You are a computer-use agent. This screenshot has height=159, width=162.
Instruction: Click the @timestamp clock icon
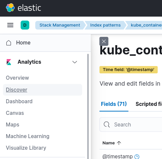pos(137,157)
